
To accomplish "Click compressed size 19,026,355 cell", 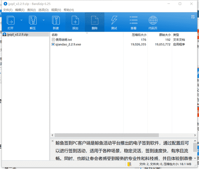I will click(x=138, y=44).
